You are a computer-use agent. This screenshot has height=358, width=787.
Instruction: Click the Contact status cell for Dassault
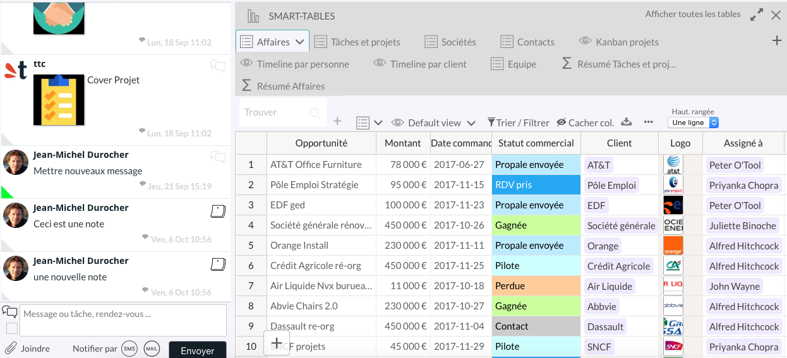pos(536,326)
